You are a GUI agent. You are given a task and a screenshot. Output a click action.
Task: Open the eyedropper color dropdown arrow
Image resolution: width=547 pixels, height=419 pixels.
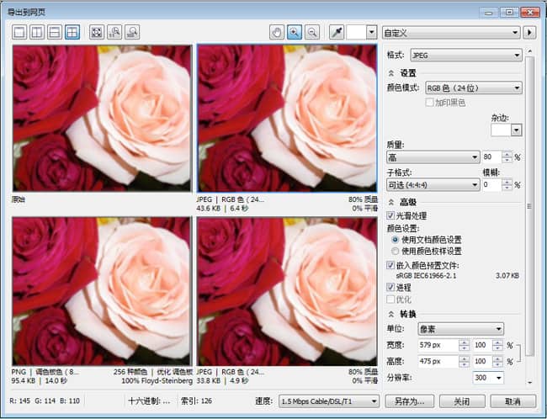pyautogui.click(x=372, y=33)
